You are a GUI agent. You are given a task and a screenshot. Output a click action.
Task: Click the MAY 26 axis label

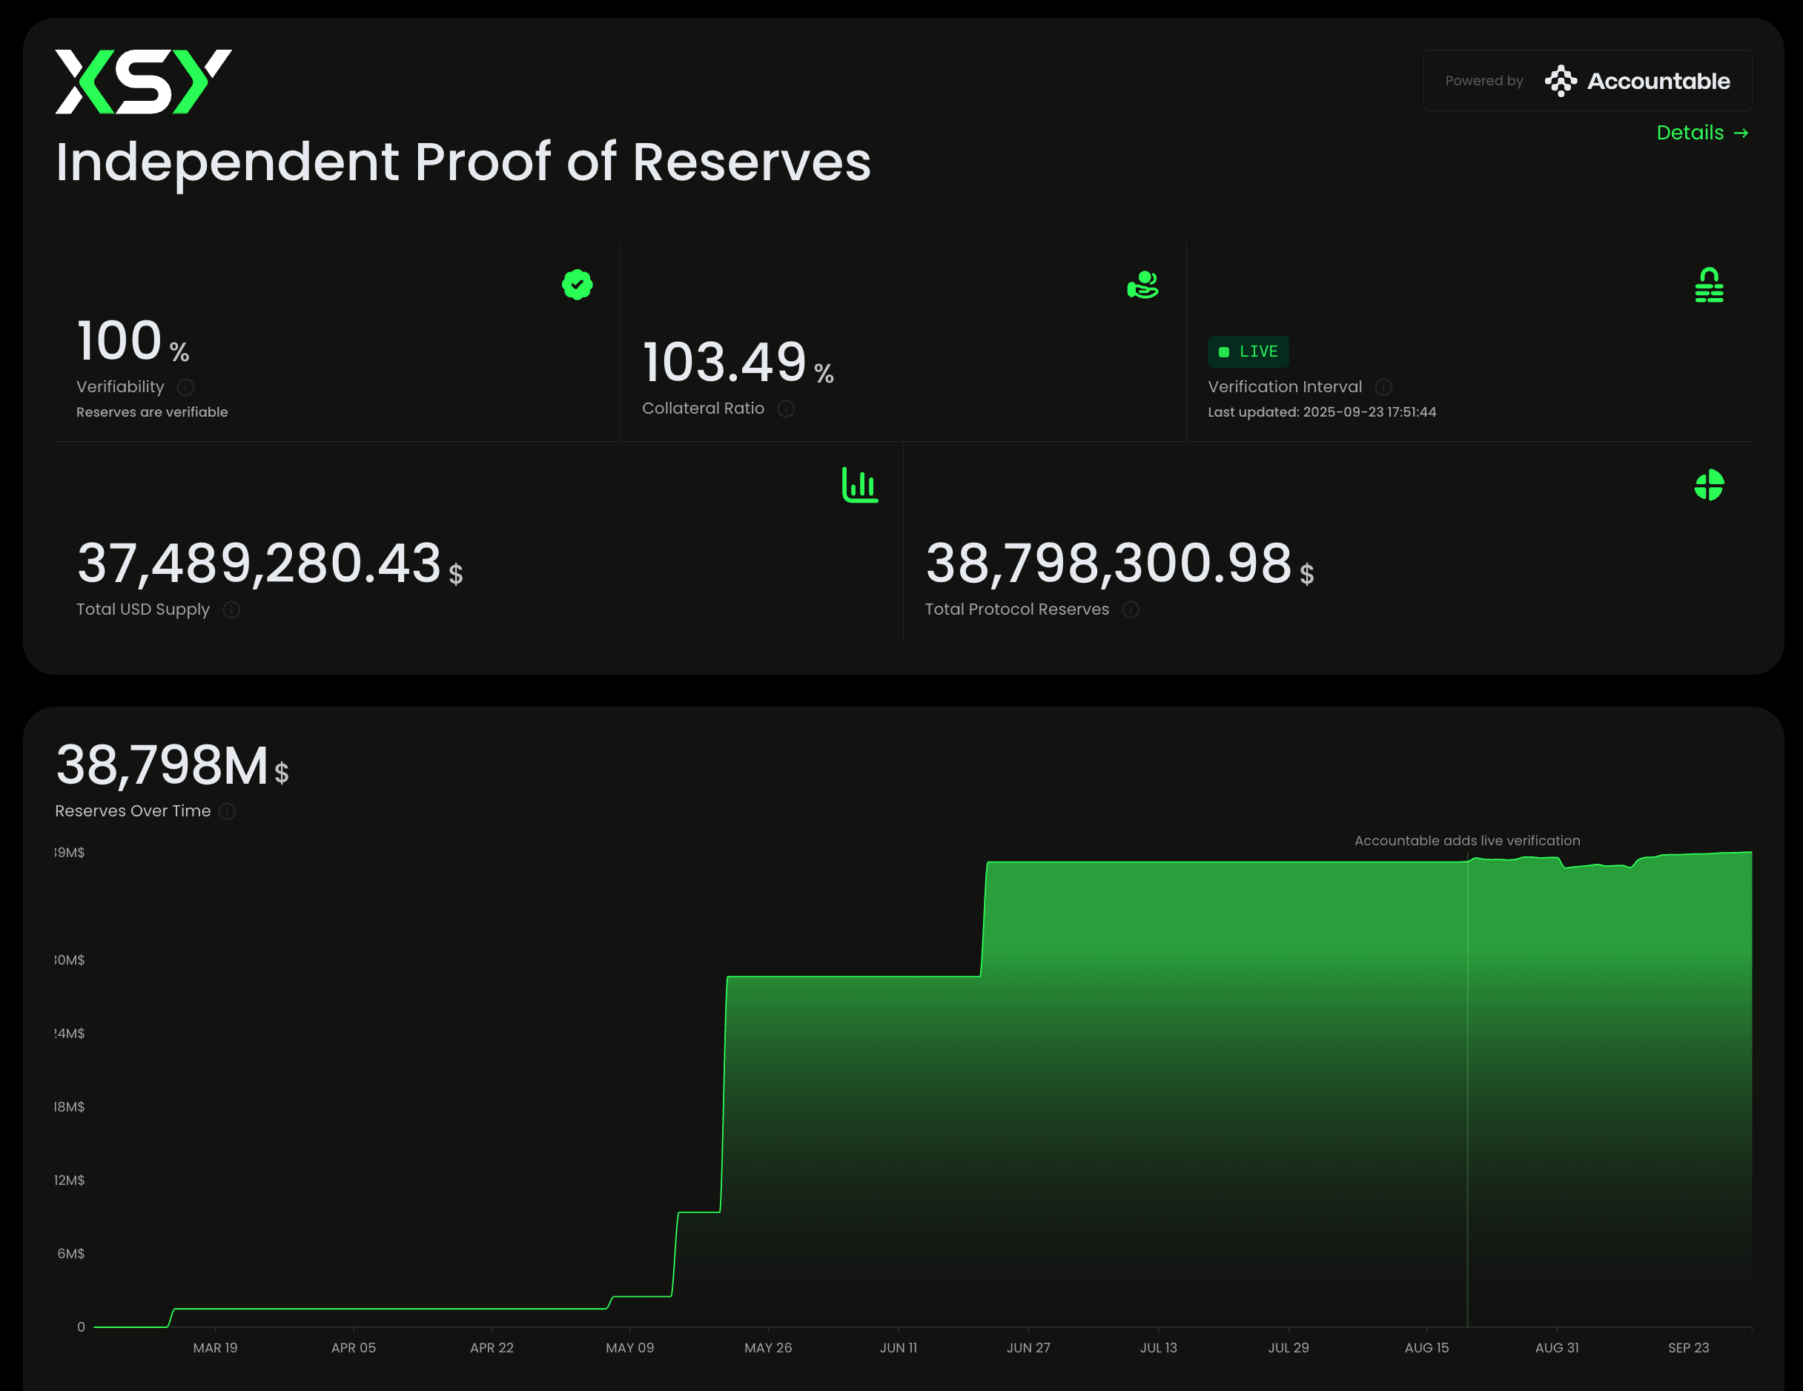pyautogui.click(x=768, y=1348)
